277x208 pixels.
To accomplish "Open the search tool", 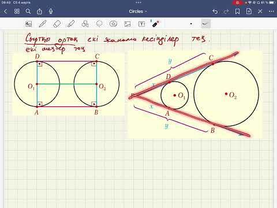I will point(28,12).
